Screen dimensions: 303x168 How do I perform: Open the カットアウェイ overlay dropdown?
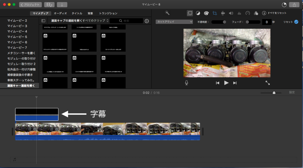174,22
